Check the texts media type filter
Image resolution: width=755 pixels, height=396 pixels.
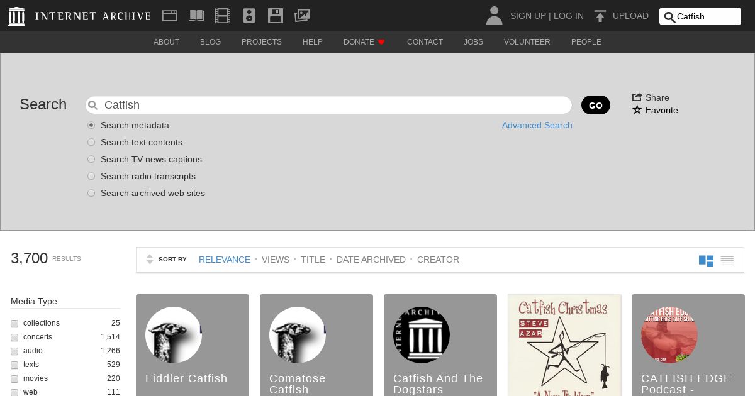click(x=14, y=365)
